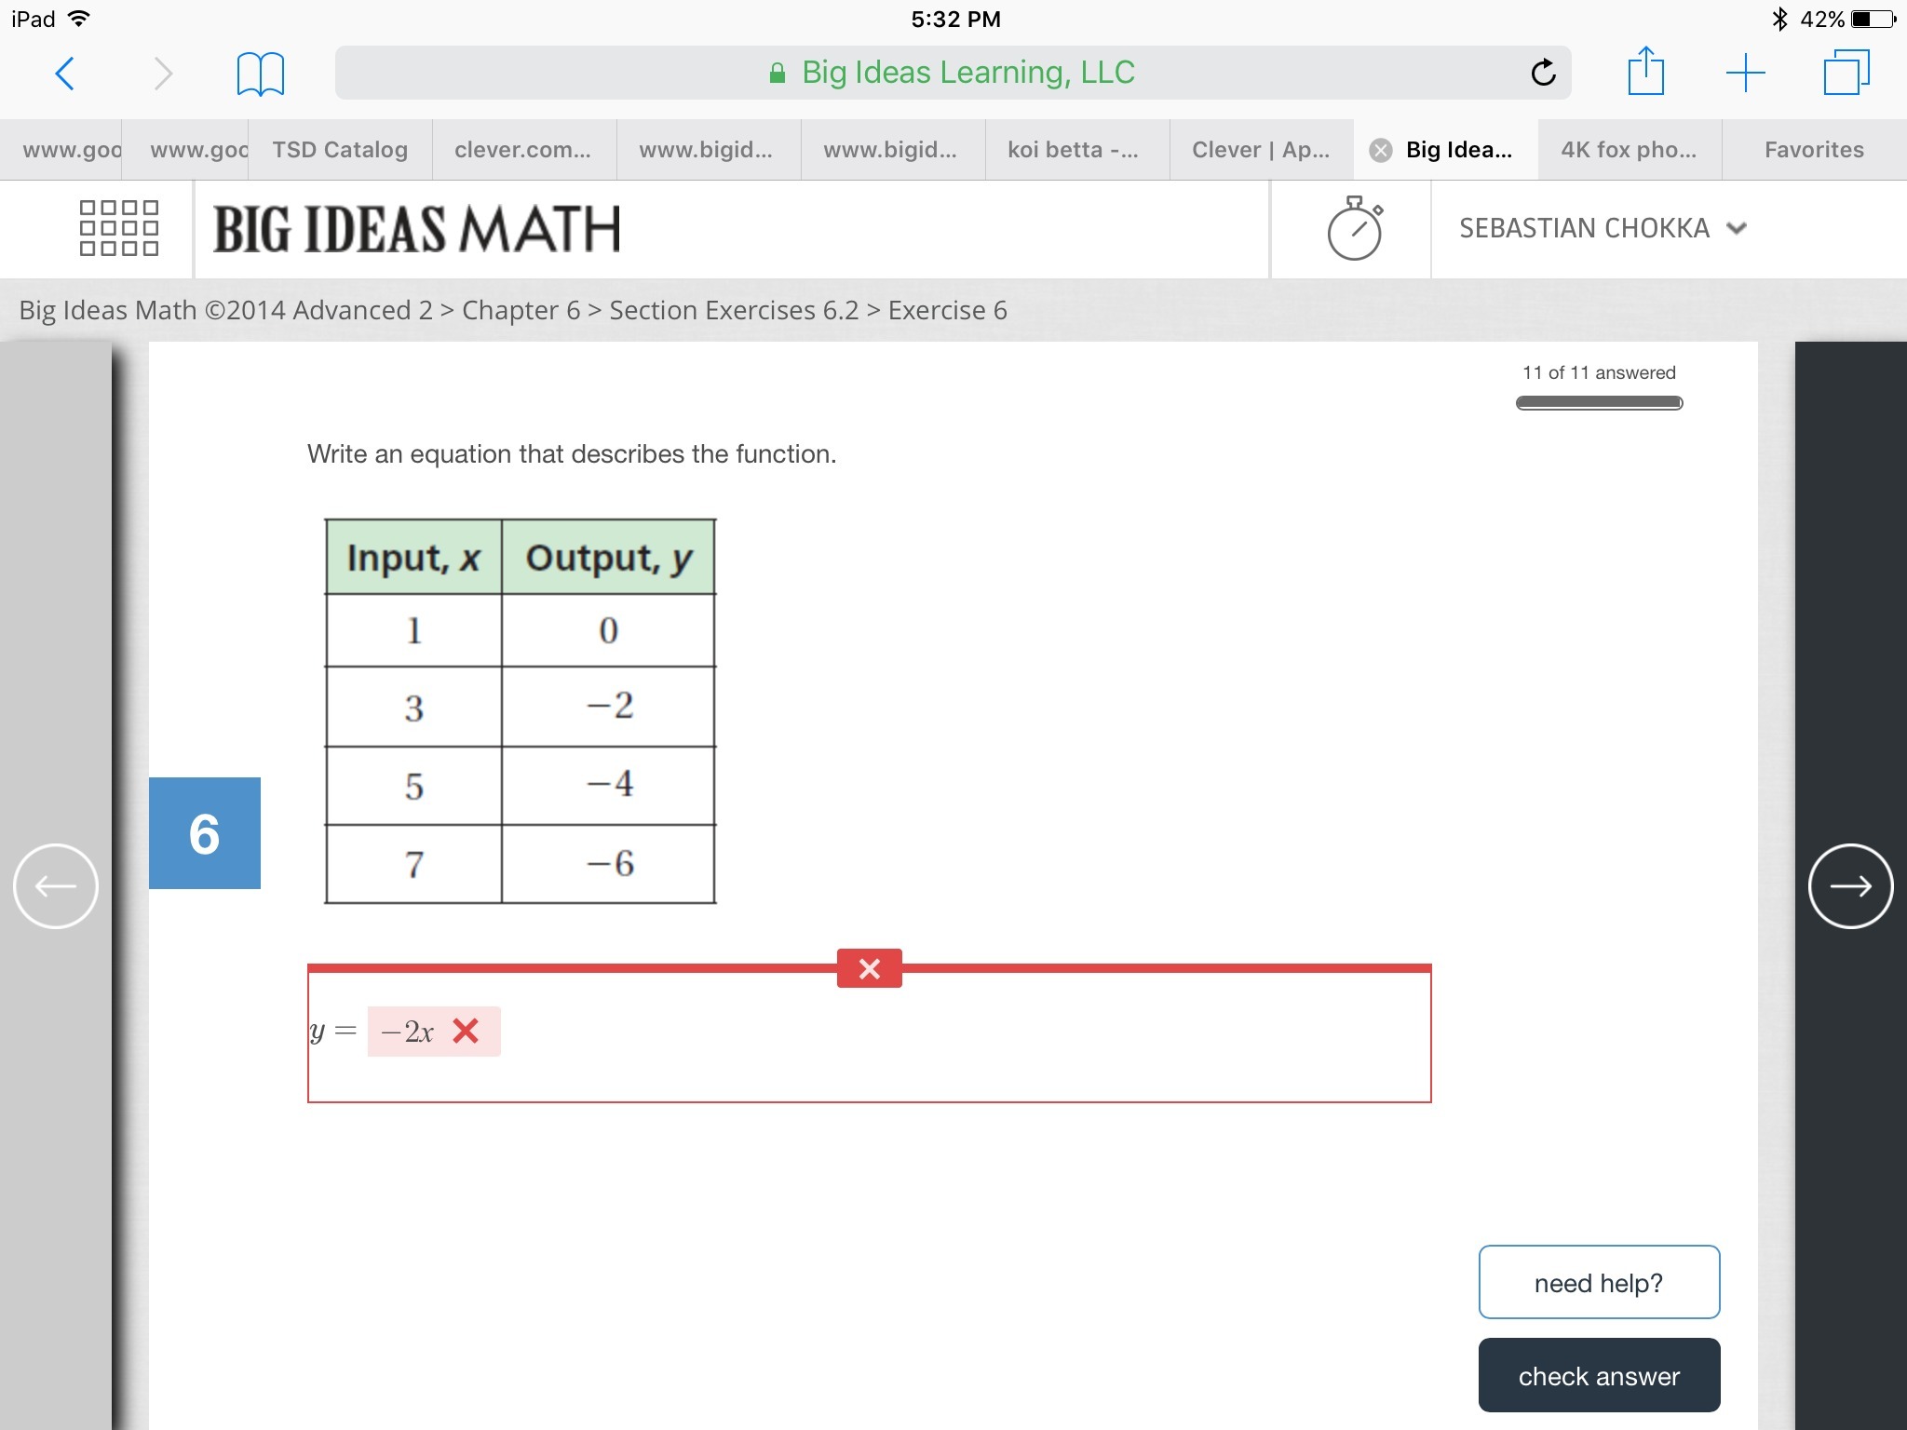The height and width of the screenshot is (1430, 1907).
Task: Open the Safari share sheet icon
Action: [1645, 72]
